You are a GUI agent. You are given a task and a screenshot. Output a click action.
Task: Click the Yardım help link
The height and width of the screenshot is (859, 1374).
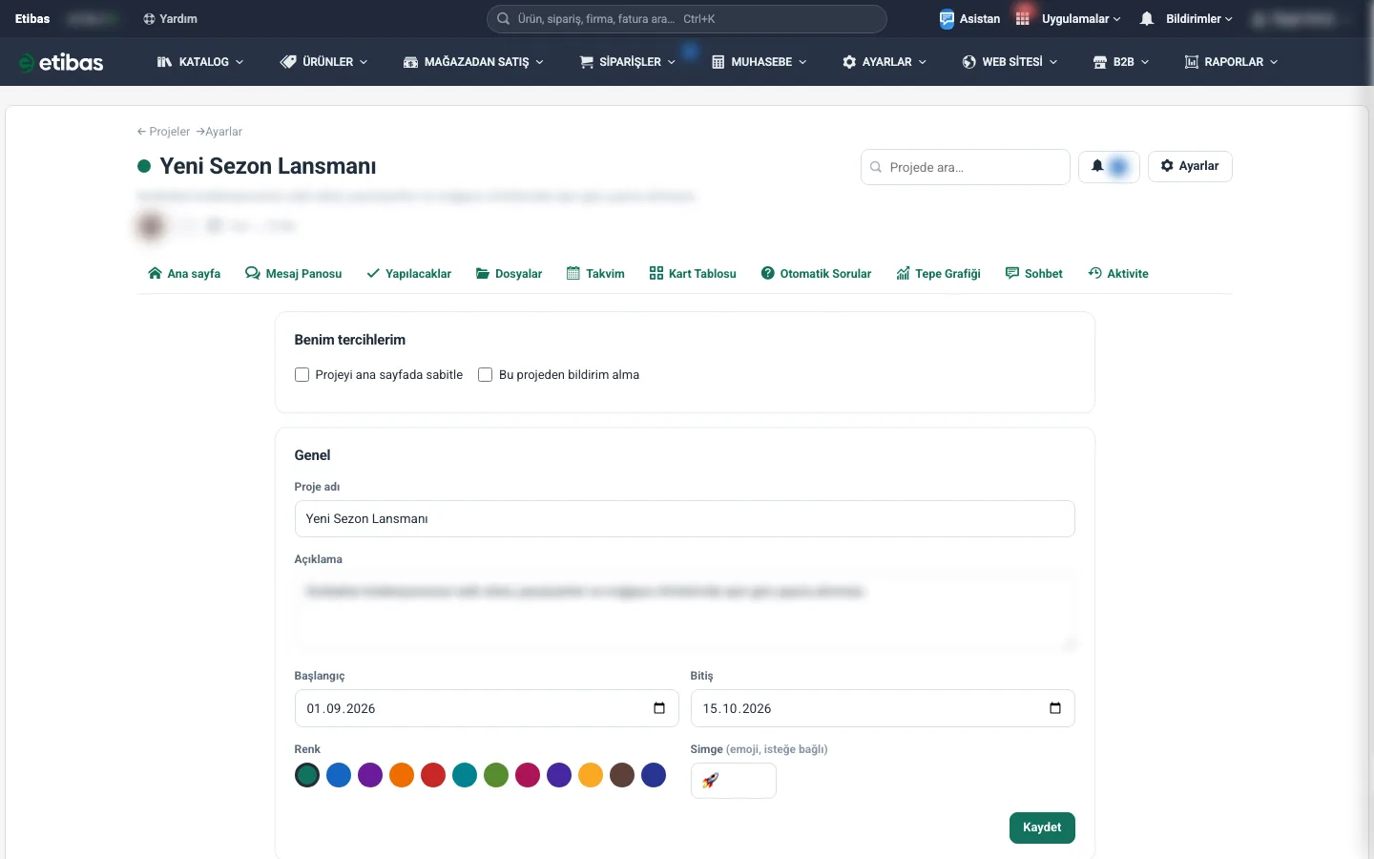pos(170,19)
